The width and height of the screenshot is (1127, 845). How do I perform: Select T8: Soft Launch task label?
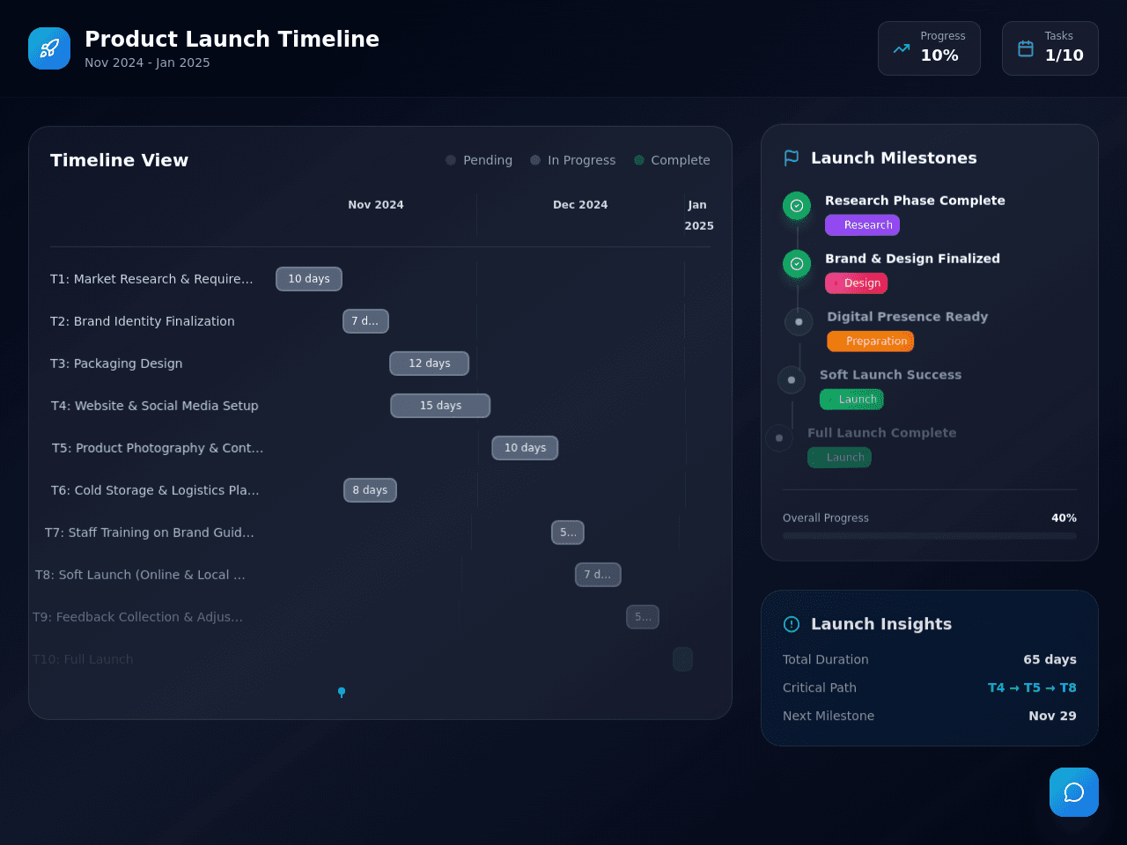point(140,575)
